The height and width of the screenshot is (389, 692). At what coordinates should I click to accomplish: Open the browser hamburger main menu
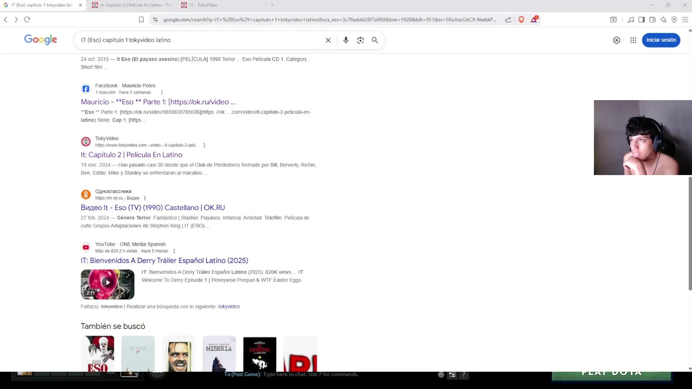pos(685,19)
